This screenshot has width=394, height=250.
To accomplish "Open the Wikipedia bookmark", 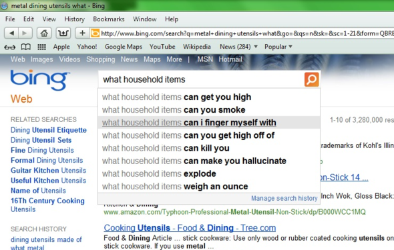I will pyautogui.click(x=197, y=47).
